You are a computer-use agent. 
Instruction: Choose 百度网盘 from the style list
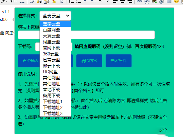click(55, 30)
